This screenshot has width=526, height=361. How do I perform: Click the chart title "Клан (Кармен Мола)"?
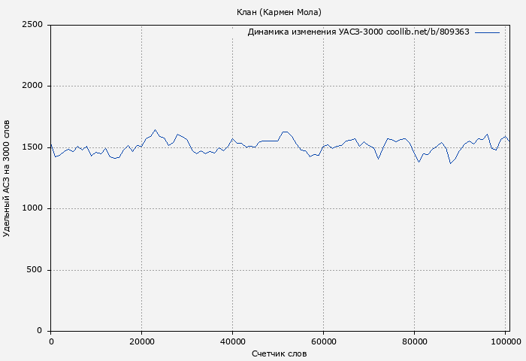tap(279, 12)
